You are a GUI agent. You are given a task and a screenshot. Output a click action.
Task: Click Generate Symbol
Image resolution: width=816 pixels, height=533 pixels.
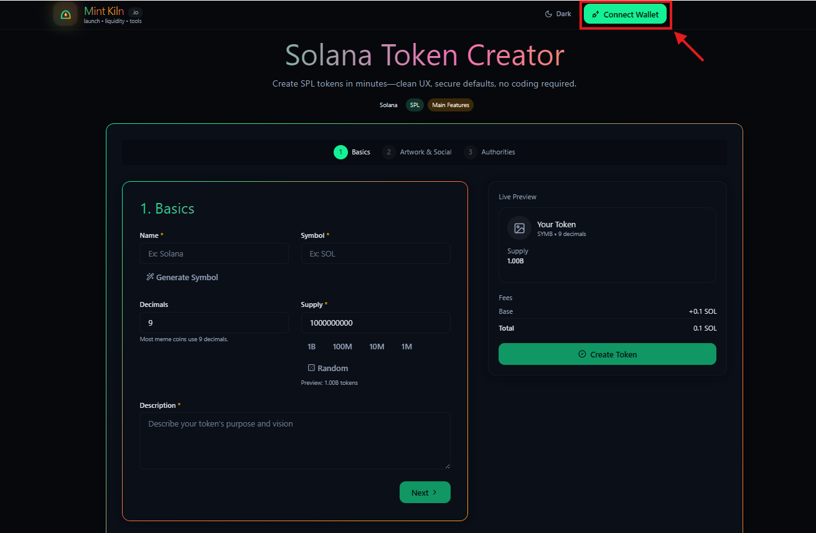(x=182, y=277)
